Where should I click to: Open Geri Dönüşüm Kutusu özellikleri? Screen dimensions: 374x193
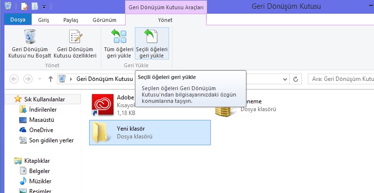[75, 43]
